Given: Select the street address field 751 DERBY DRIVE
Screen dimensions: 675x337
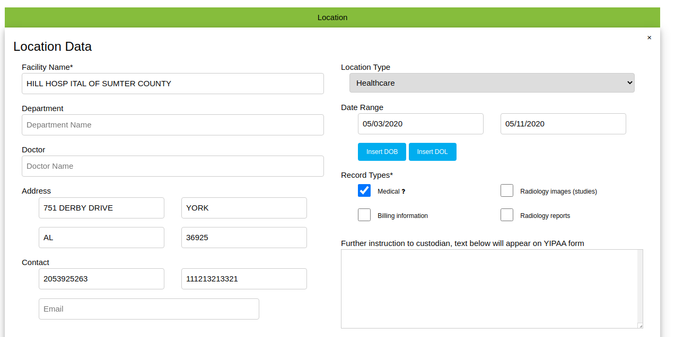Looking at the screenshot, I should coord(101,208).
